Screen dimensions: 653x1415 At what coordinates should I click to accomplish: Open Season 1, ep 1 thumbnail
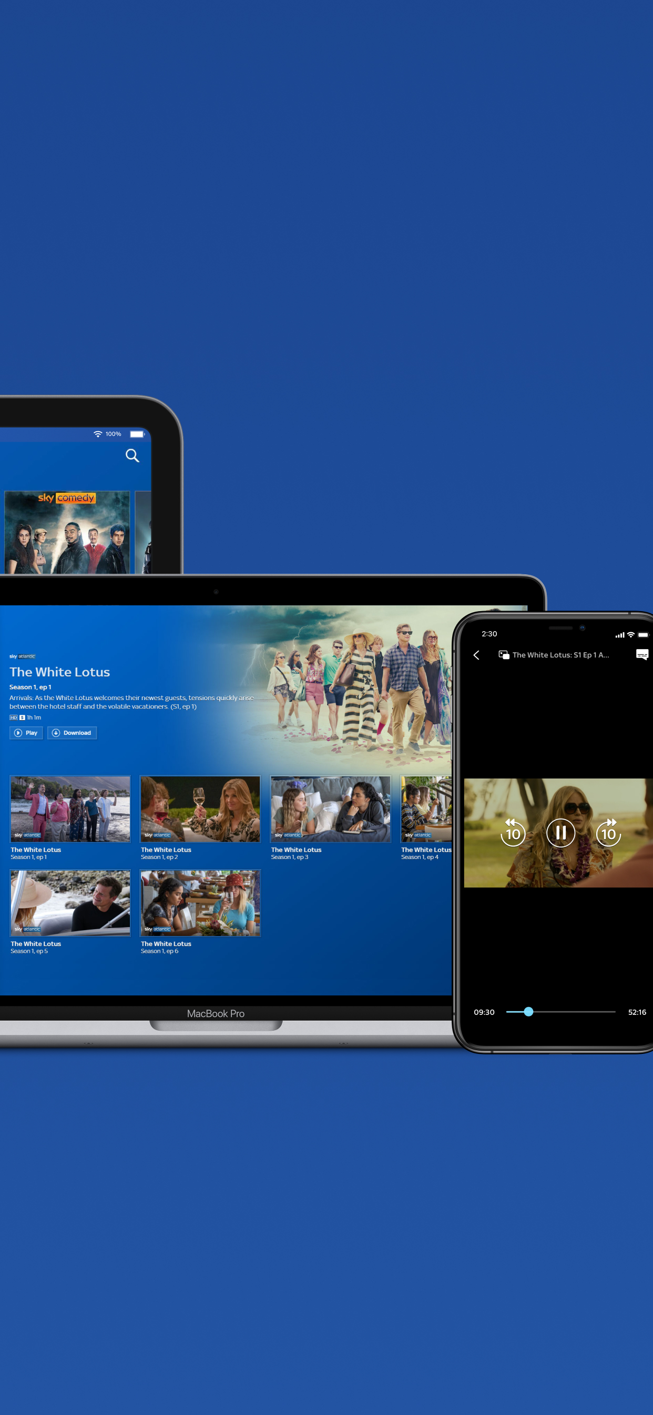[x=70, y=809]
